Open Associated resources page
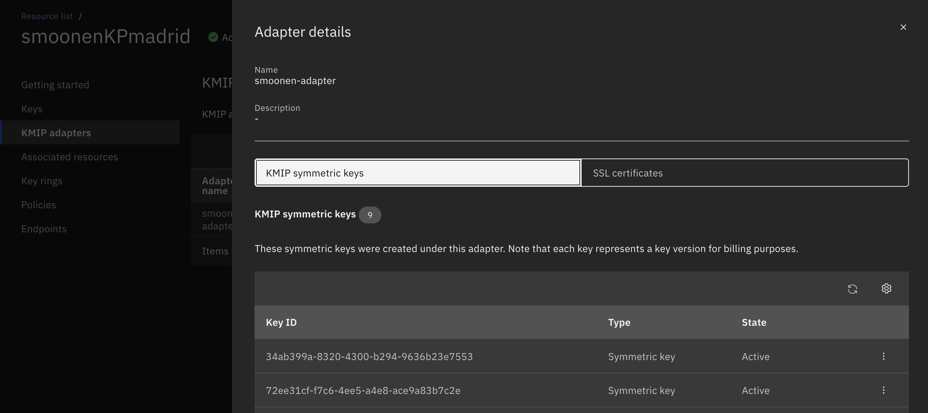Image resolution: width=928 pixels, height=413 pixels. (x=70, y=157)
